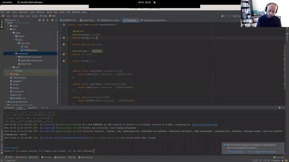Image resolution: width=289 pixels, height=162 pixels.
Task: Open the Problems tool window
Action: (21, 157)
